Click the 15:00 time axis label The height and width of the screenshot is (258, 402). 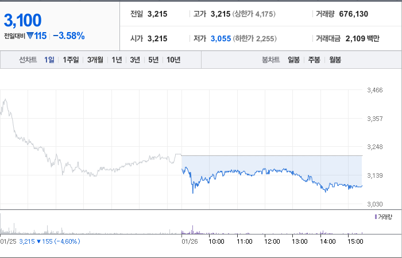355,241
